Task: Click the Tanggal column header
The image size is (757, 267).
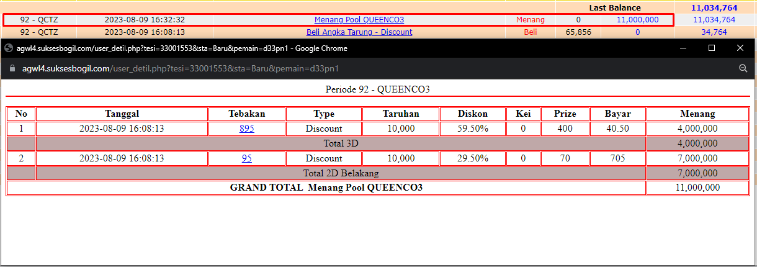Action: click(122, 114)
